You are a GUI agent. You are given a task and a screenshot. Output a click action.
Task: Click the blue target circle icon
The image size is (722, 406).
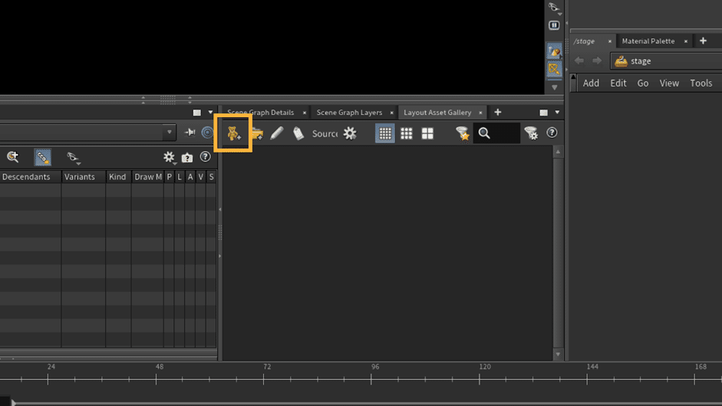(x=208, y=133)
